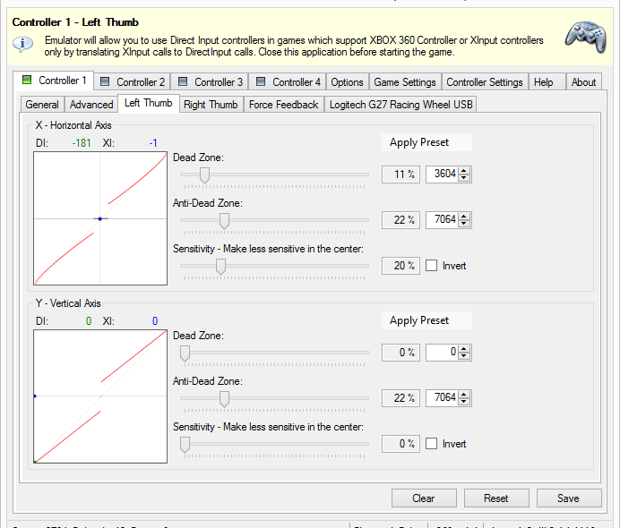
Task: Click the Clear button
Action: (424, 498)
